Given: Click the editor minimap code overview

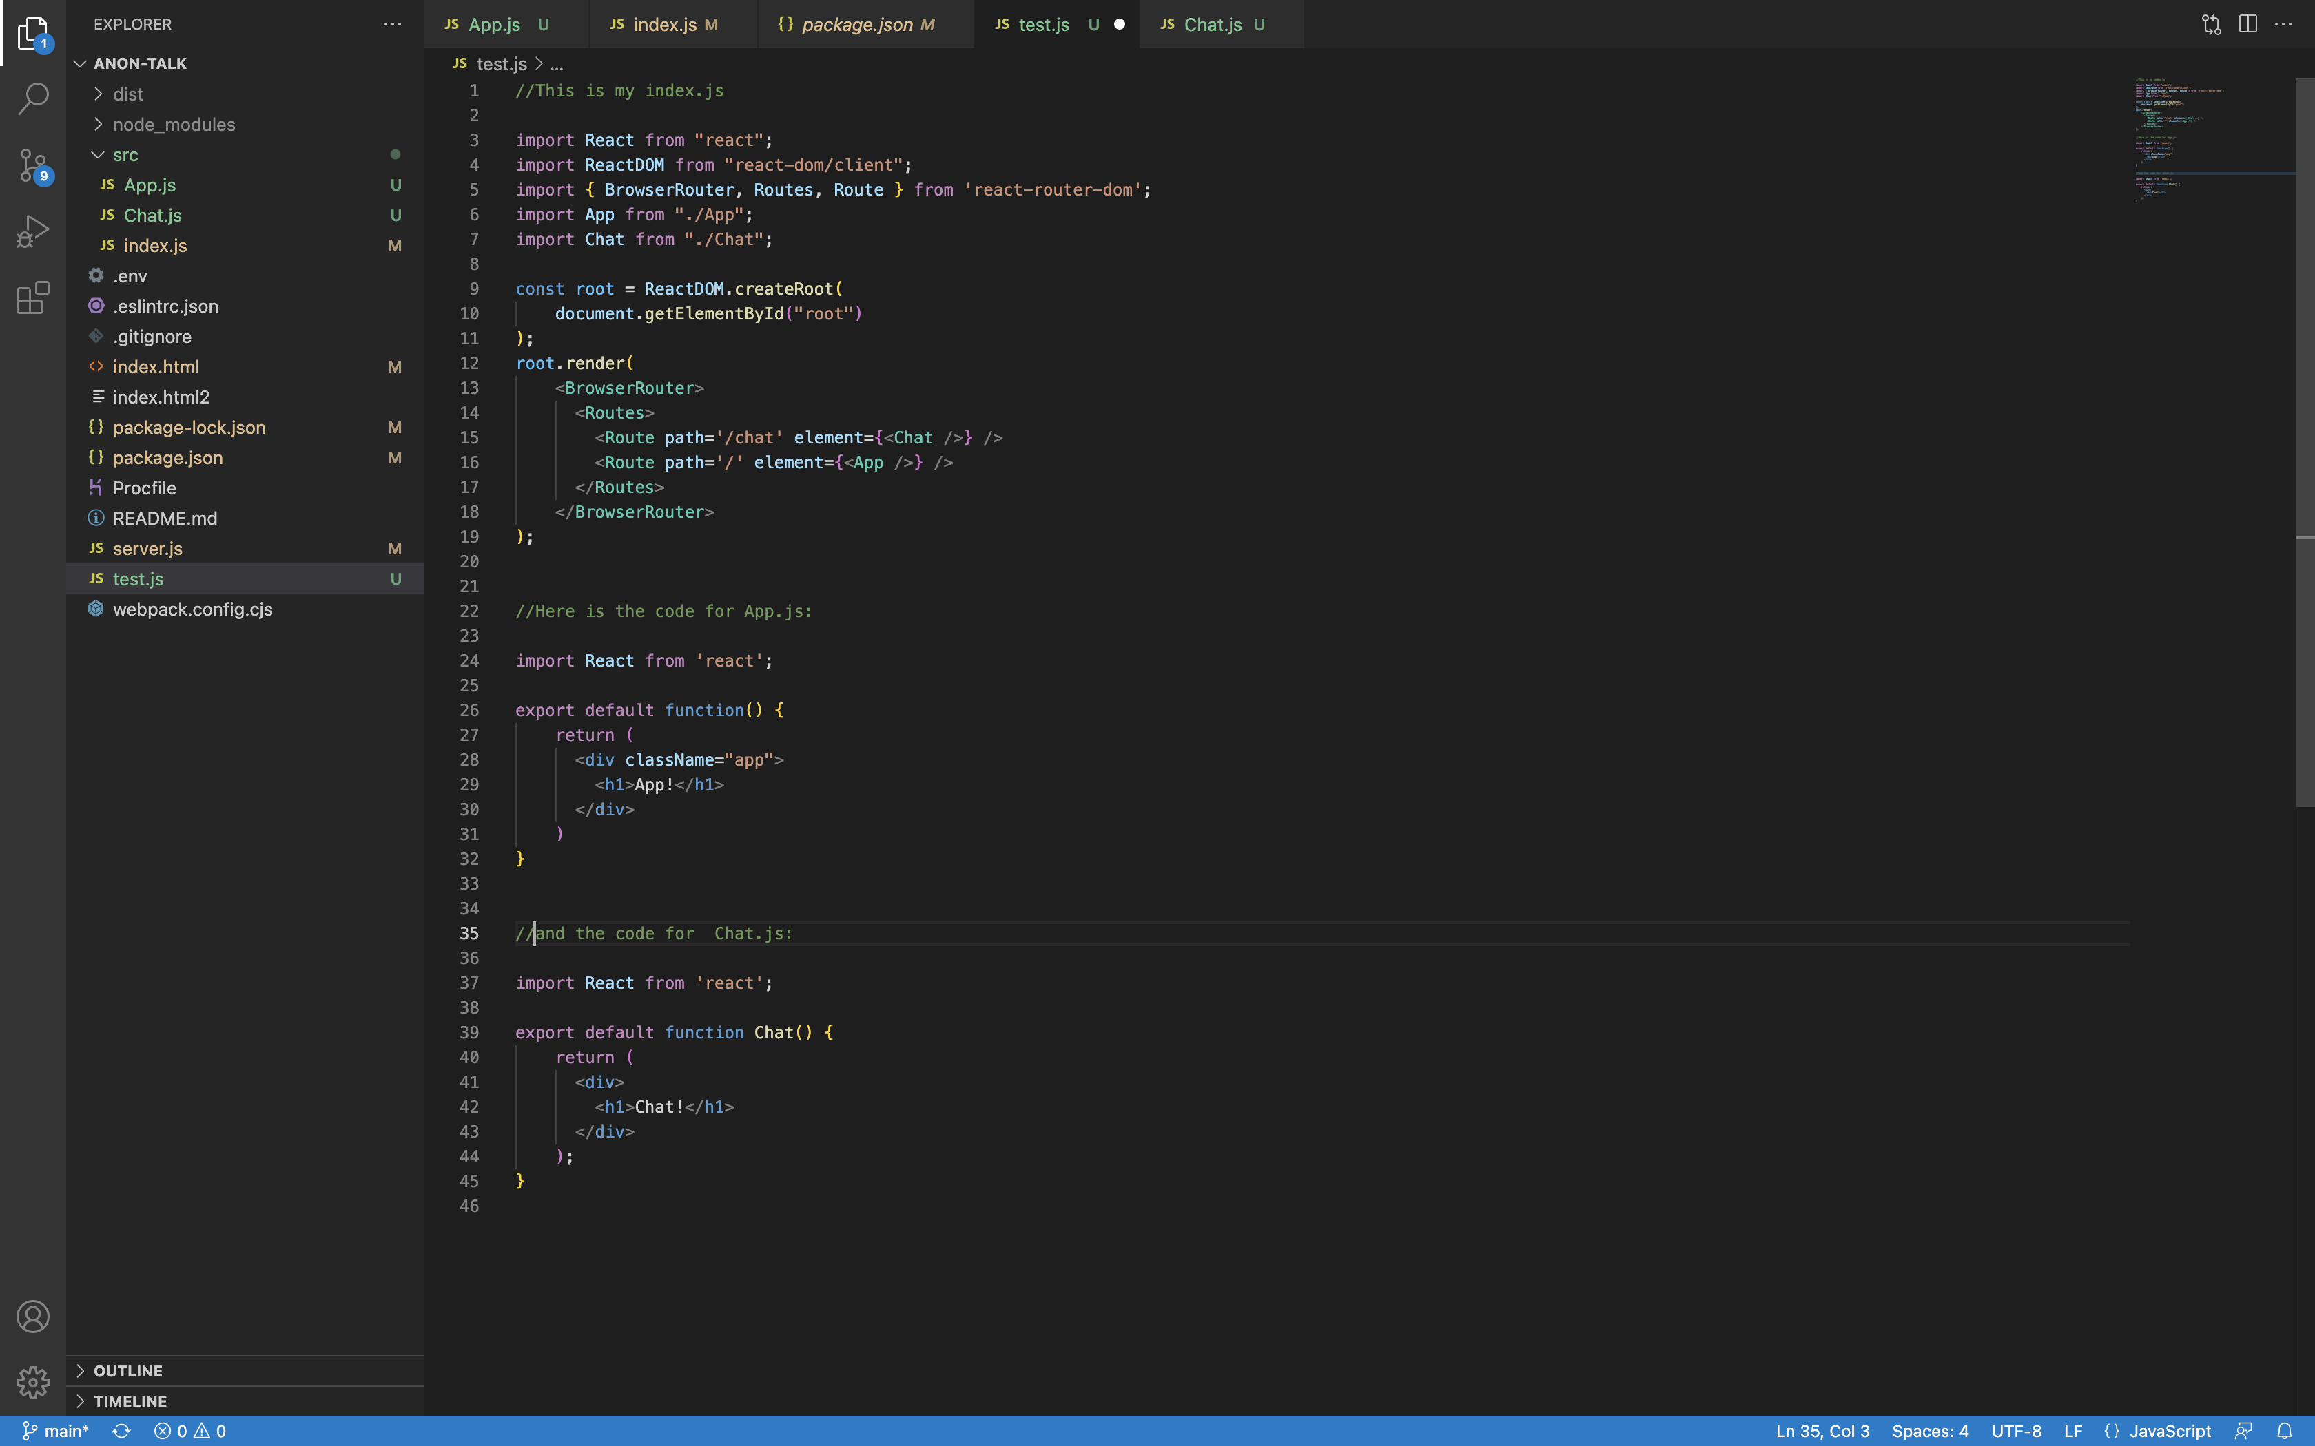Looking at the screenshot, I should click(2212, 140).
